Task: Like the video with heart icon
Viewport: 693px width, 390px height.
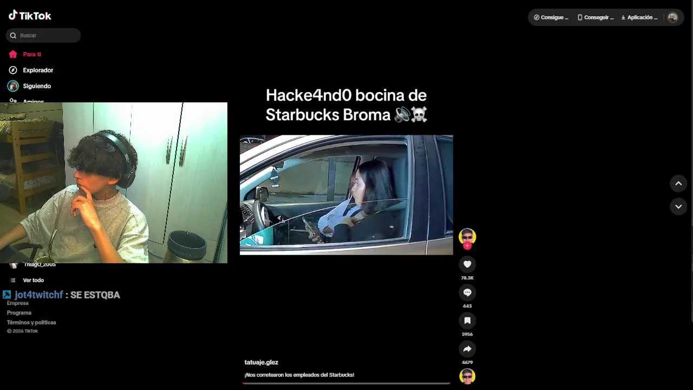Action: point(467,264)
